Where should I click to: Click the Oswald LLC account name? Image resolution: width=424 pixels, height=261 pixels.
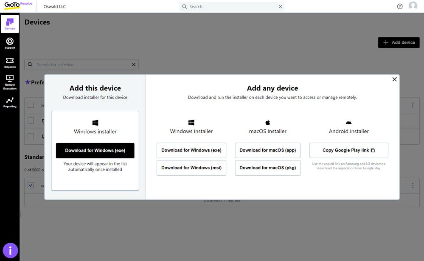coord(55,6)
